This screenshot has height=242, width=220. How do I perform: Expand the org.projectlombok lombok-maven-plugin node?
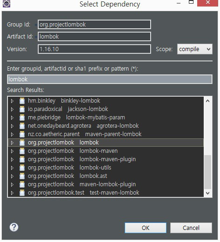pyautogui.click(x=12, y=159)
